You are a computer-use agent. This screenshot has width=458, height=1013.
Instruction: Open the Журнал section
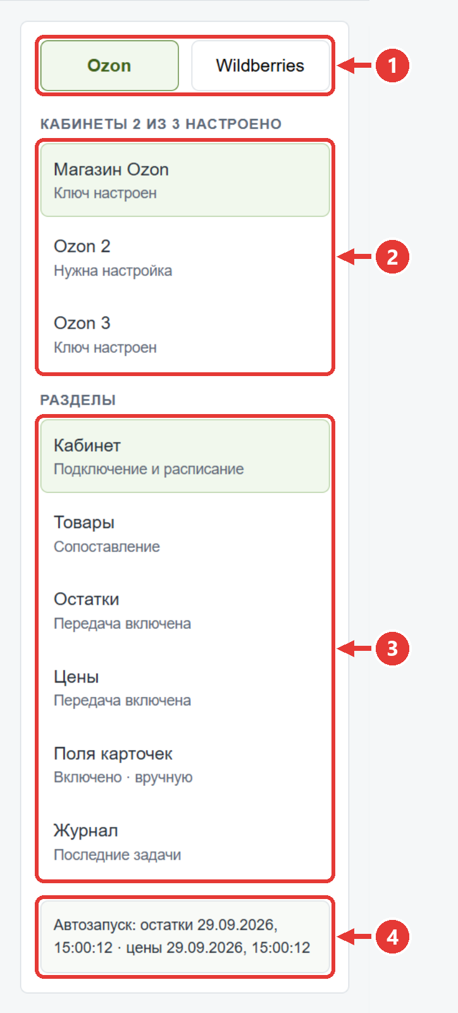click(185, 842)
